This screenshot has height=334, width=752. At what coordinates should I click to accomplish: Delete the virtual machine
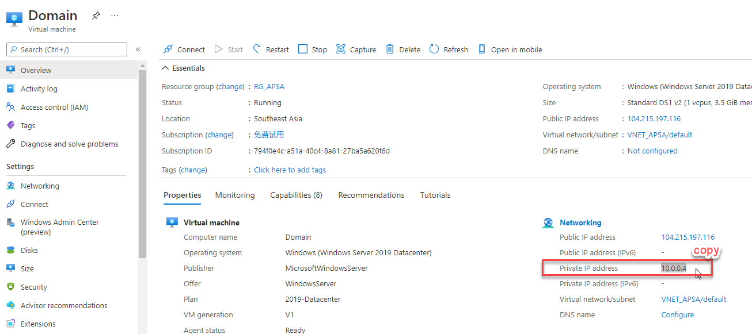(403, 49)
